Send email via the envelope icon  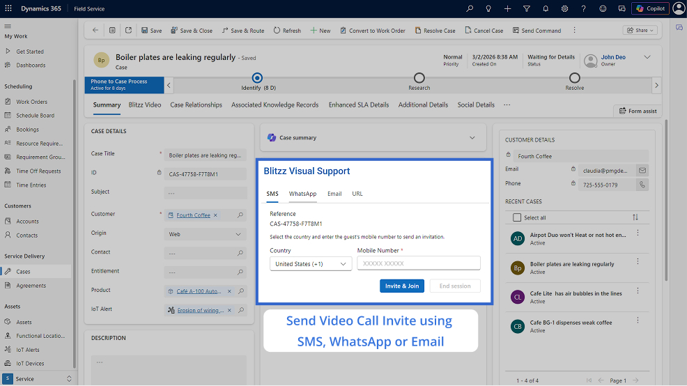(642, 171)
